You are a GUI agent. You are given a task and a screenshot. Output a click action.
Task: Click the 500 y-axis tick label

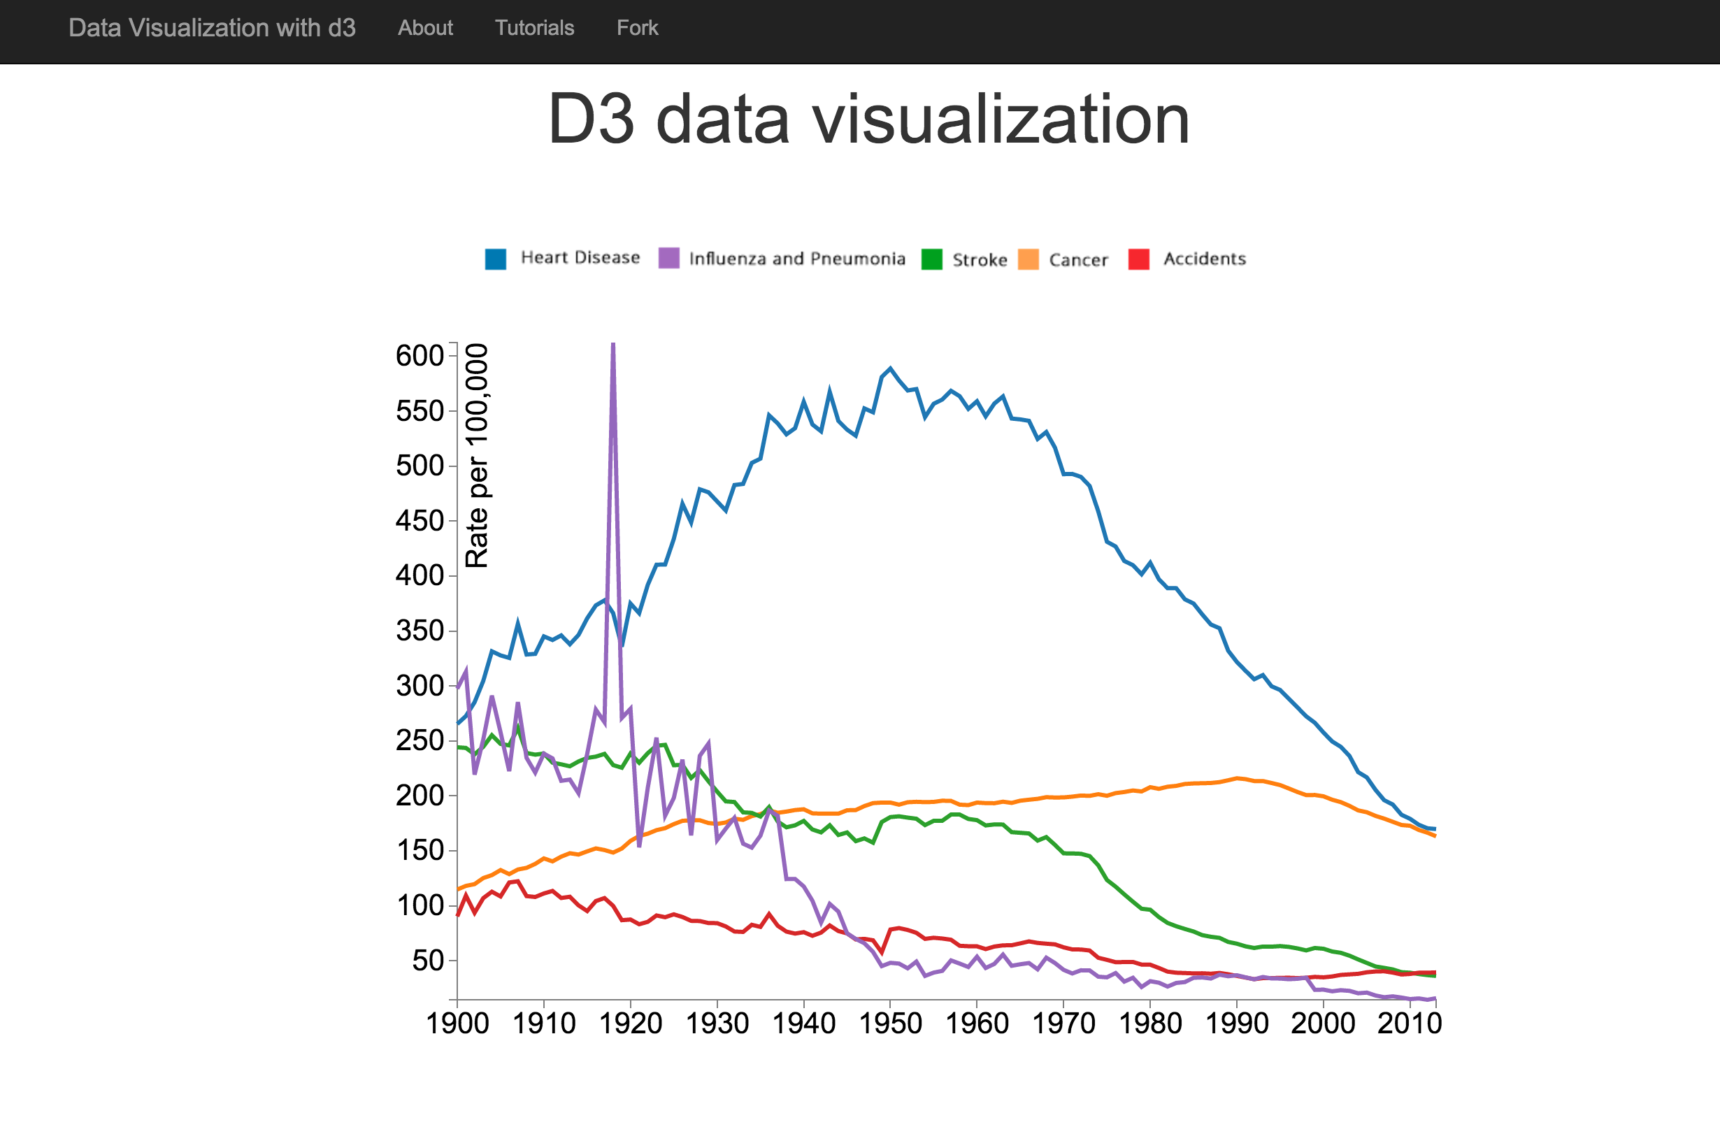pos(420,466)
